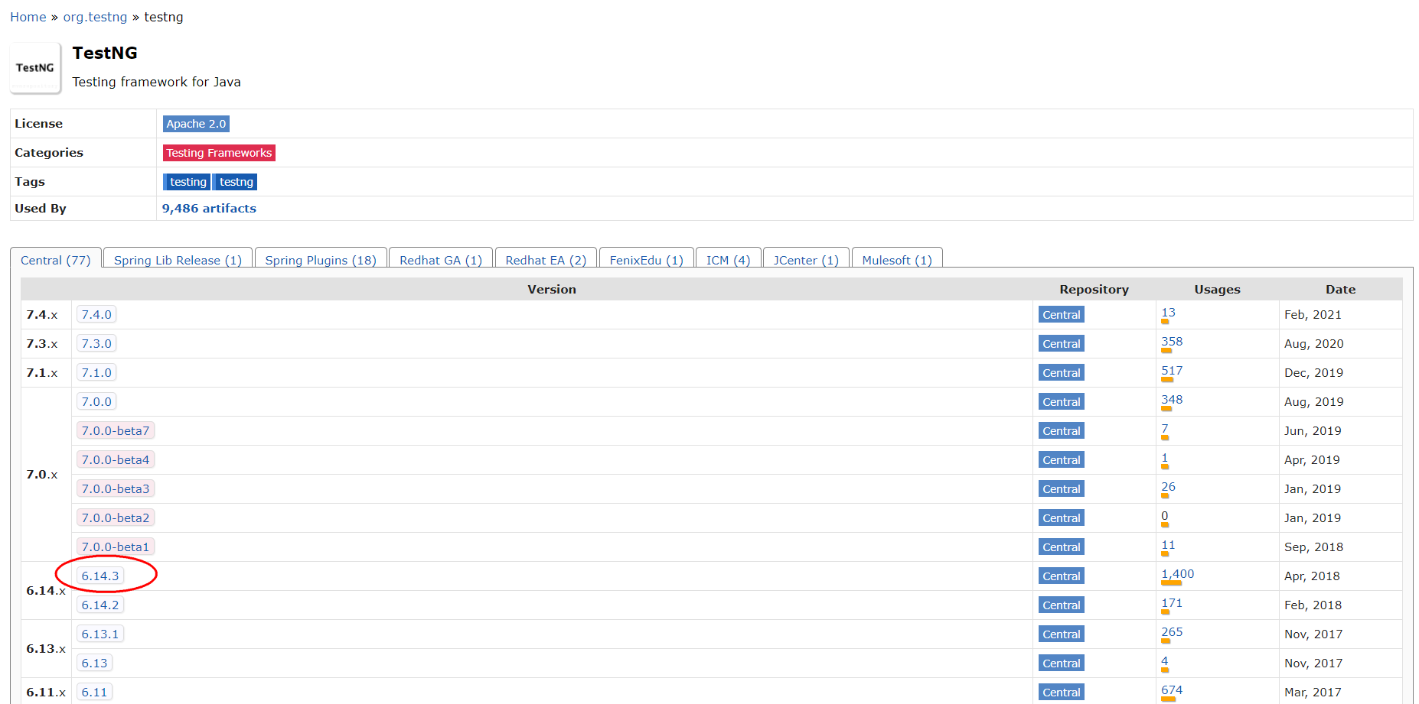Switch to the Central (77) tab
The height and width of the screenshot is (704, 1419).
(x=56, y=260)
